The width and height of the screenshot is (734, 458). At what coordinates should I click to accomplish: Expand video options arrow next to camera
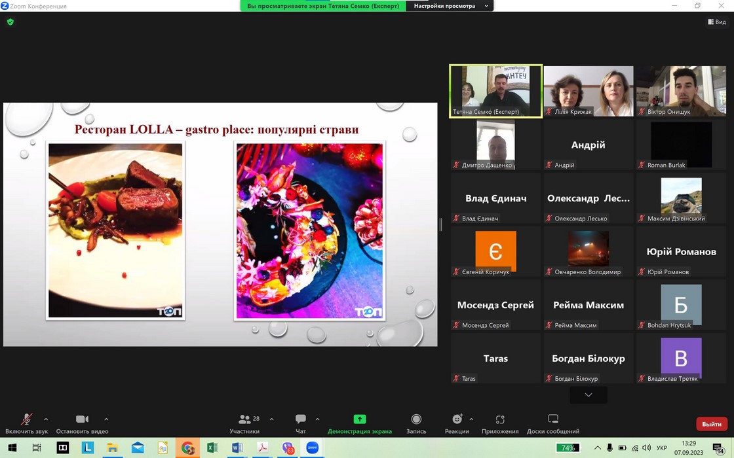106,419
